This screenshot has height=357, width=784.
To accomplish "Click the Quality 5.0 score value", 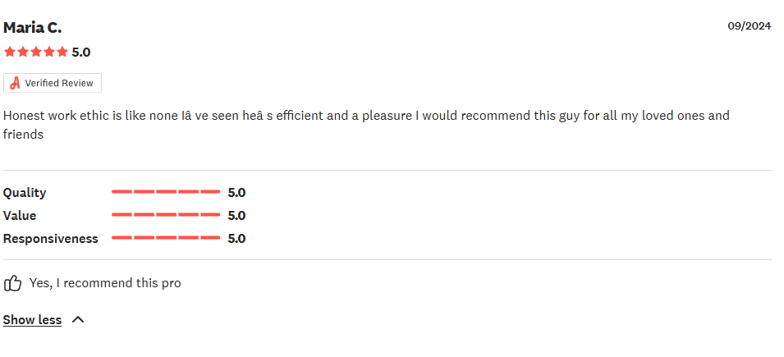I will [x=236, y=193].
